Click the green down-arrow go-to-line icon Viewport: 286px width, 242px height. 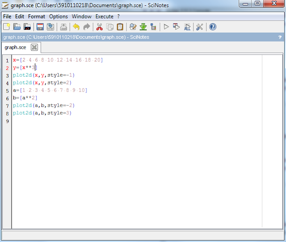coord(143,27)
